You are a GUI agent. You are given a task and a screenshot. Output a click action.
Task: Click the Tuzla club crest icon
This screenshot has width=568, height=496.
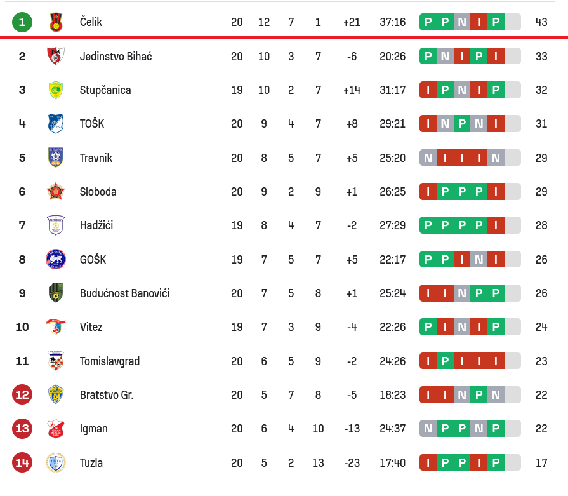click(56, 462)
